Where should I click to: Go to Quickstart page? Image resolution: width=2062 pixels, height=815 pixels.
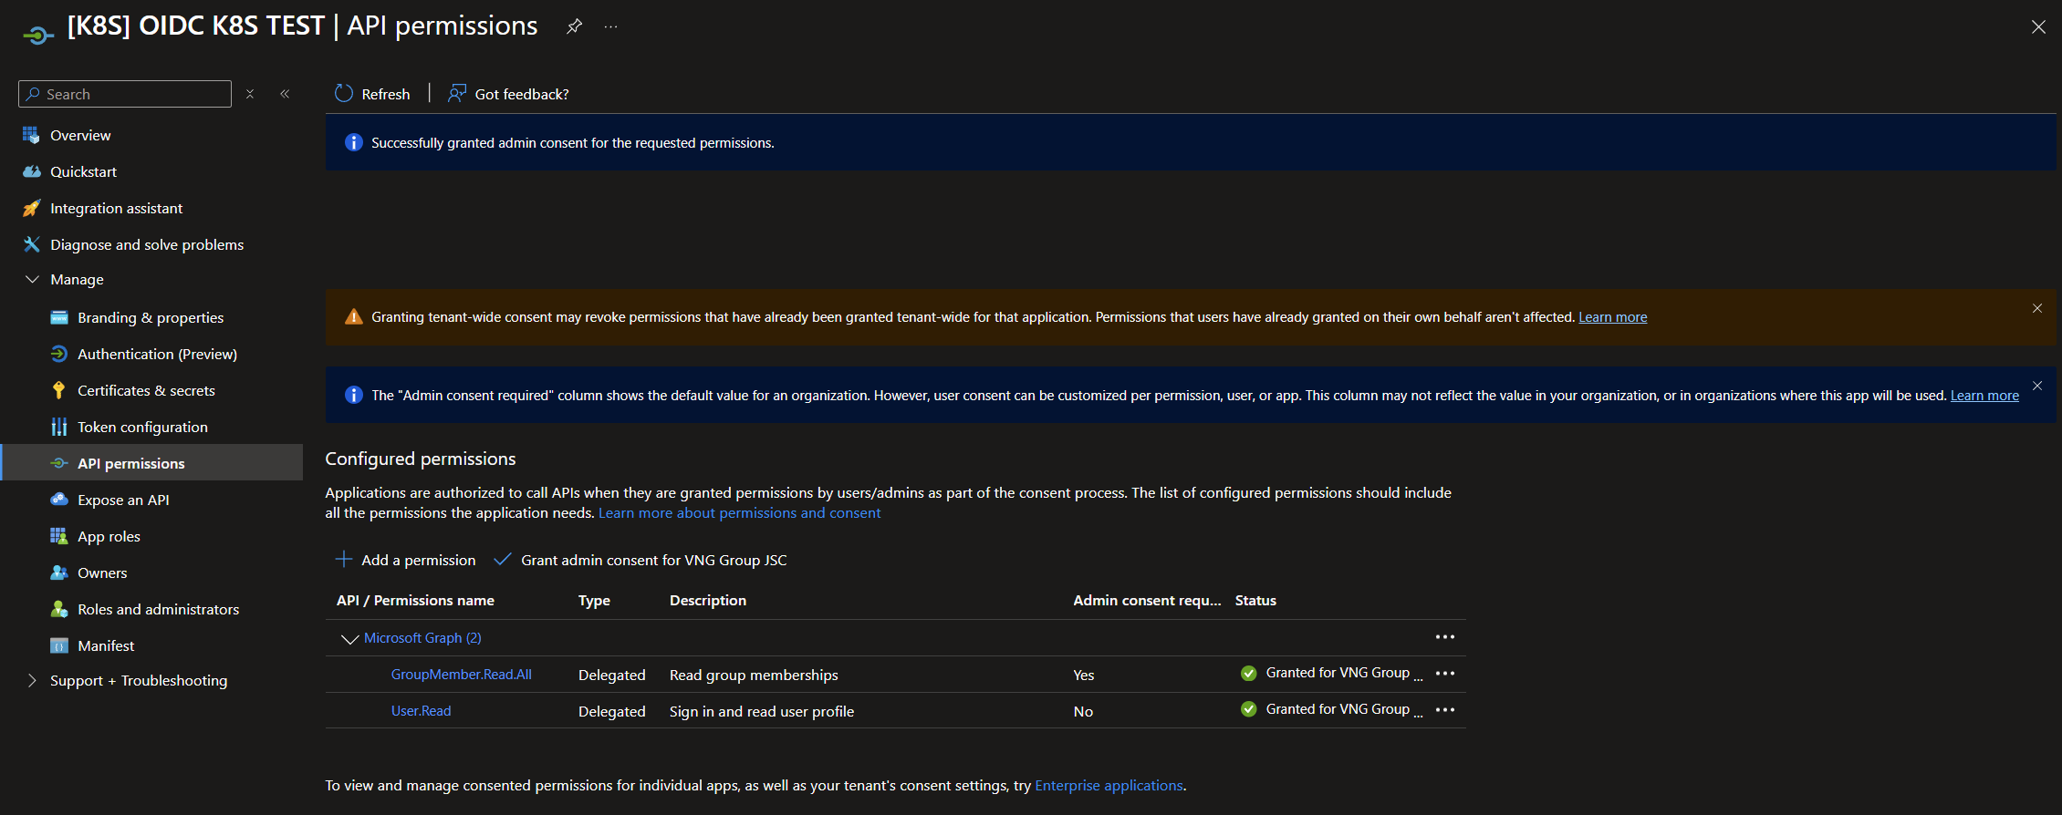(x=83, y=171)
